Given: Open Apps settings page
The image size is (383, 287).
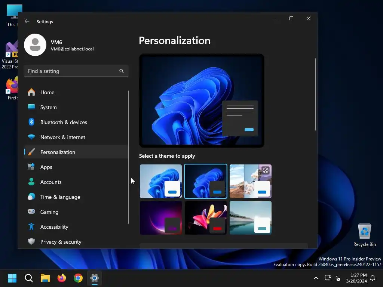Looking at the screenshot, I should (x=76, y=167).
